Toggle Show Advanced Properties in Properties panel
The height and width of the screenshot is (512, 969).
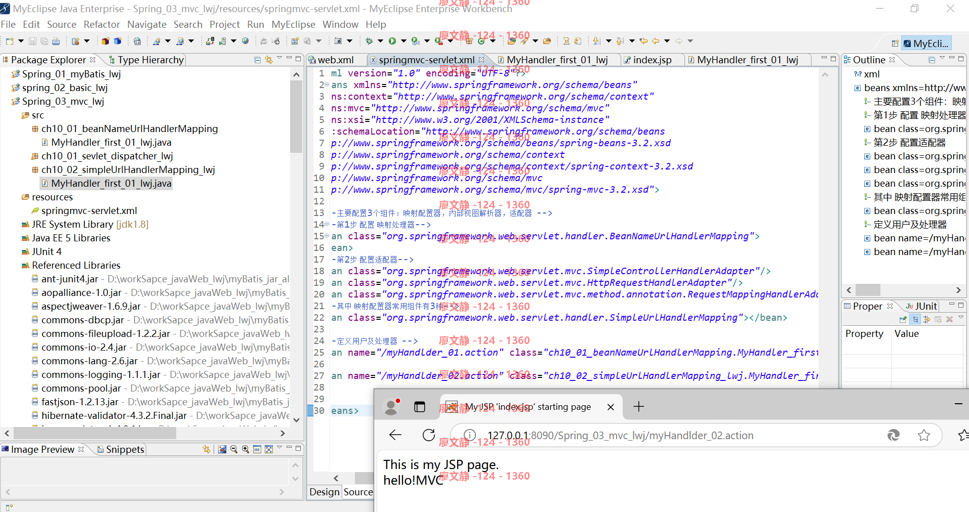926,319
